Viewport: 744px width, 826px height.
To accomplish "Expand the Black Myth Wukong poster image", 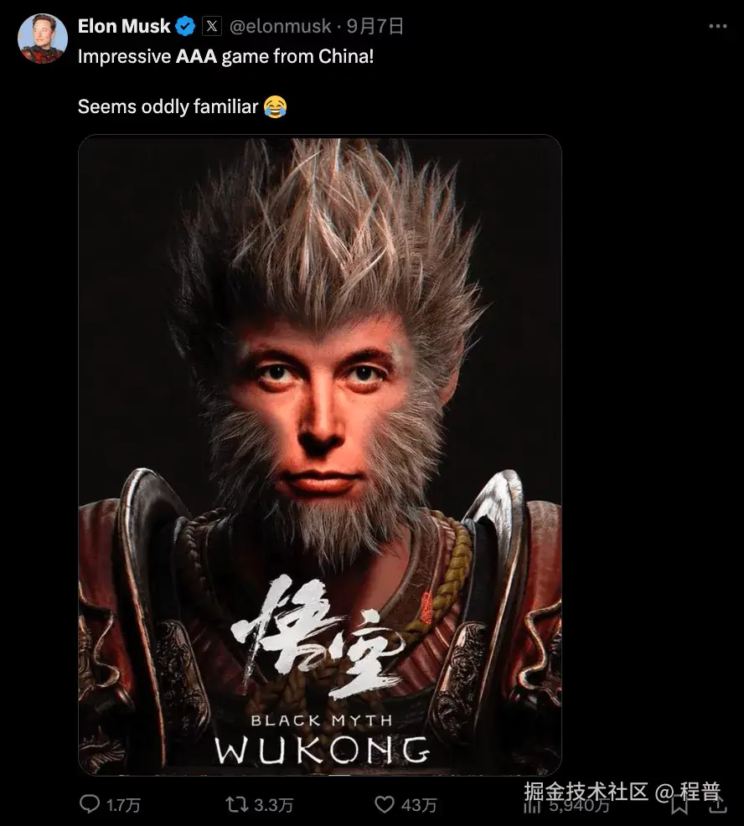I will click(x=320, y=455).
